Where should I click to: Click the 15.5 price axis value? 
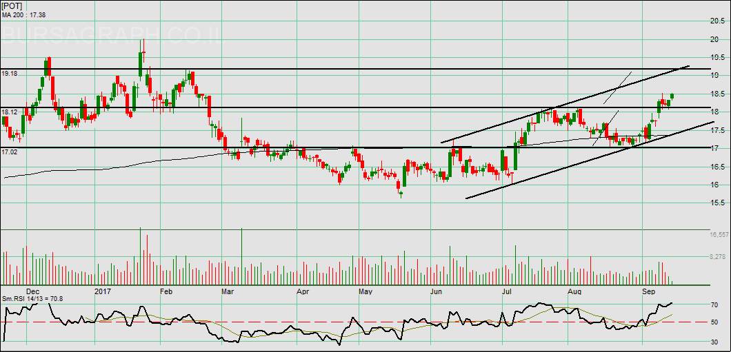(x=717, y=203)
